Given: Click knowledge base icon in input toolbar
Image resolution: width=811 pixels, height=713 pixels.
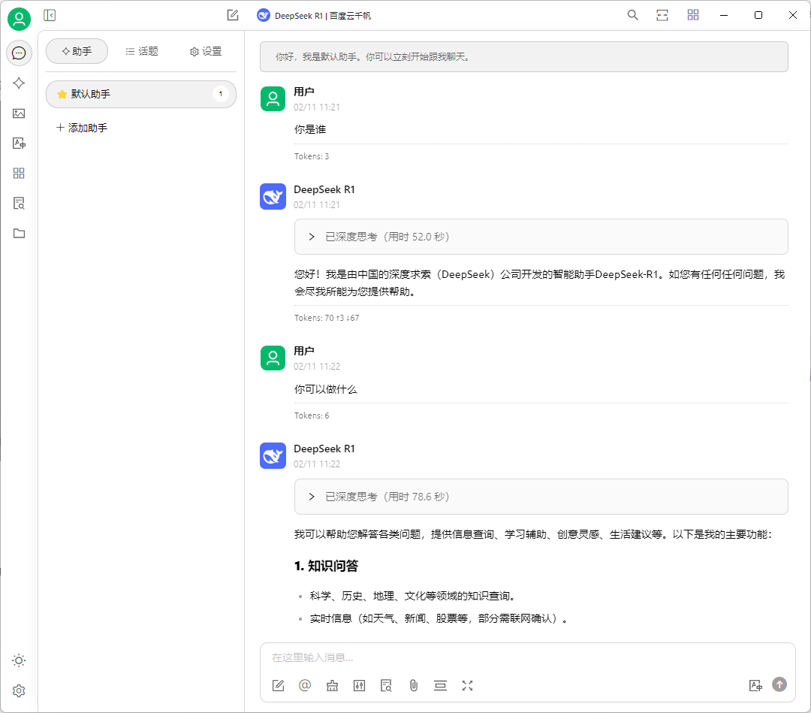Looking at the screenshot, I should click(x=387, y=685).
